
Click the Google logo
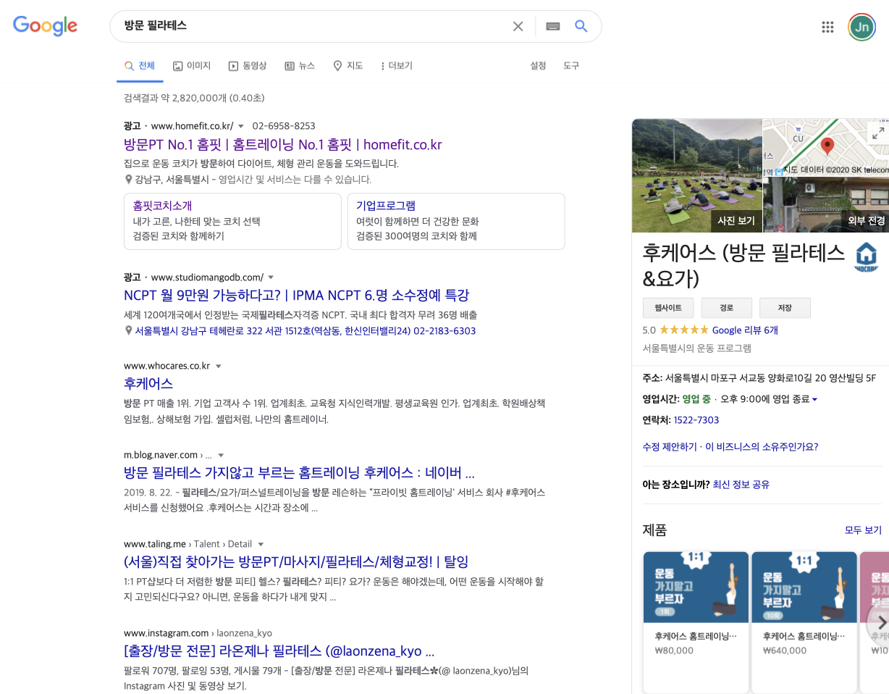45,26
